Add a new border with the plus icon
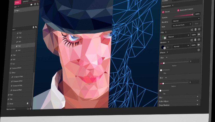This screenshot has width=215, height=122. click(x=199, y=40)
